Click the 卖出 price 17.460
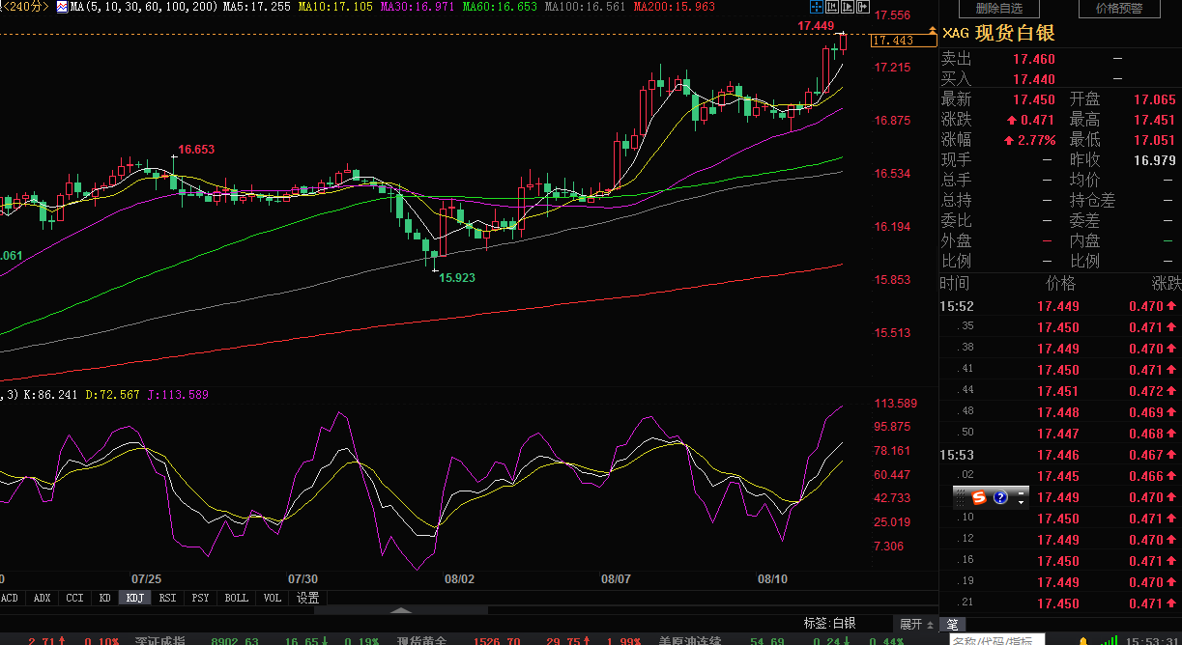The width and height of the screenshot is (1182, 645). point(1033,59)
